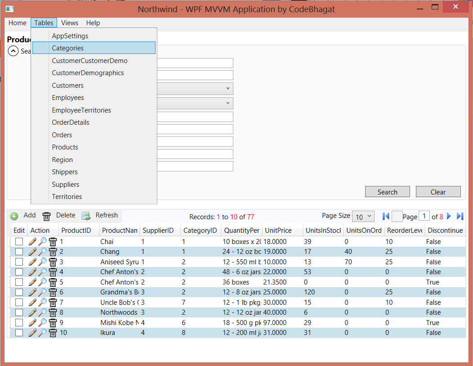Click pencil edit icon for Chai row
The width and height of the screenshot is (473, 366).
click(x=32, y=242)
